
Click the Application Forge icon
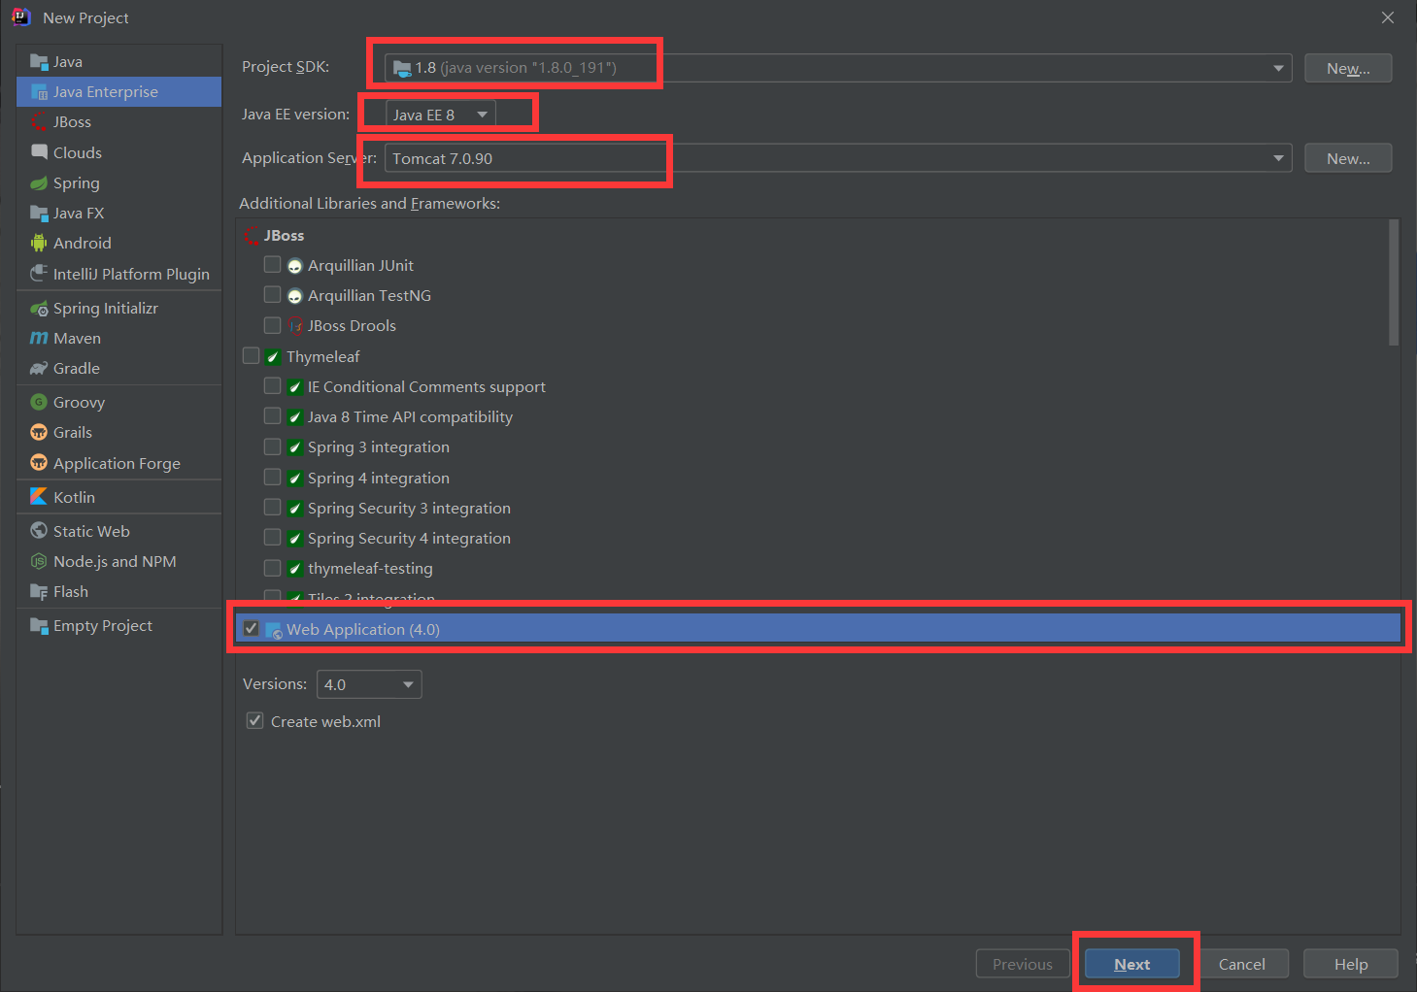[39, 462]
